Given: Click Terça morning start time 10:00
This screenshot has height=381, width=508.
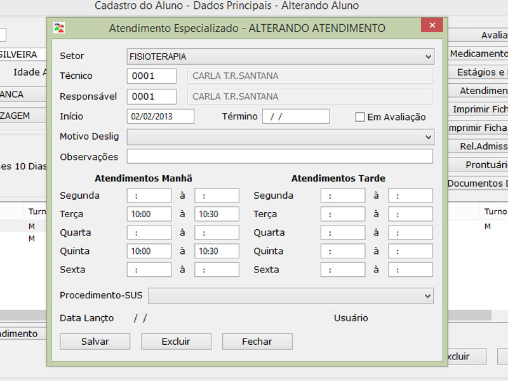Looking at the screenshot, I should 149,214.
